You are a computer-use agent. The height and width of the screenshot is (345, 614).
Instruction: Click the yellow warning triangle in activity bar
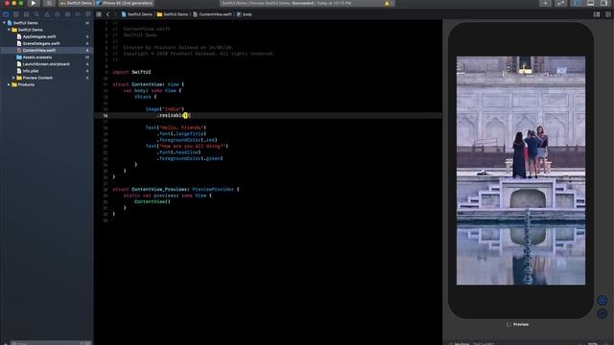coord(387,3)
